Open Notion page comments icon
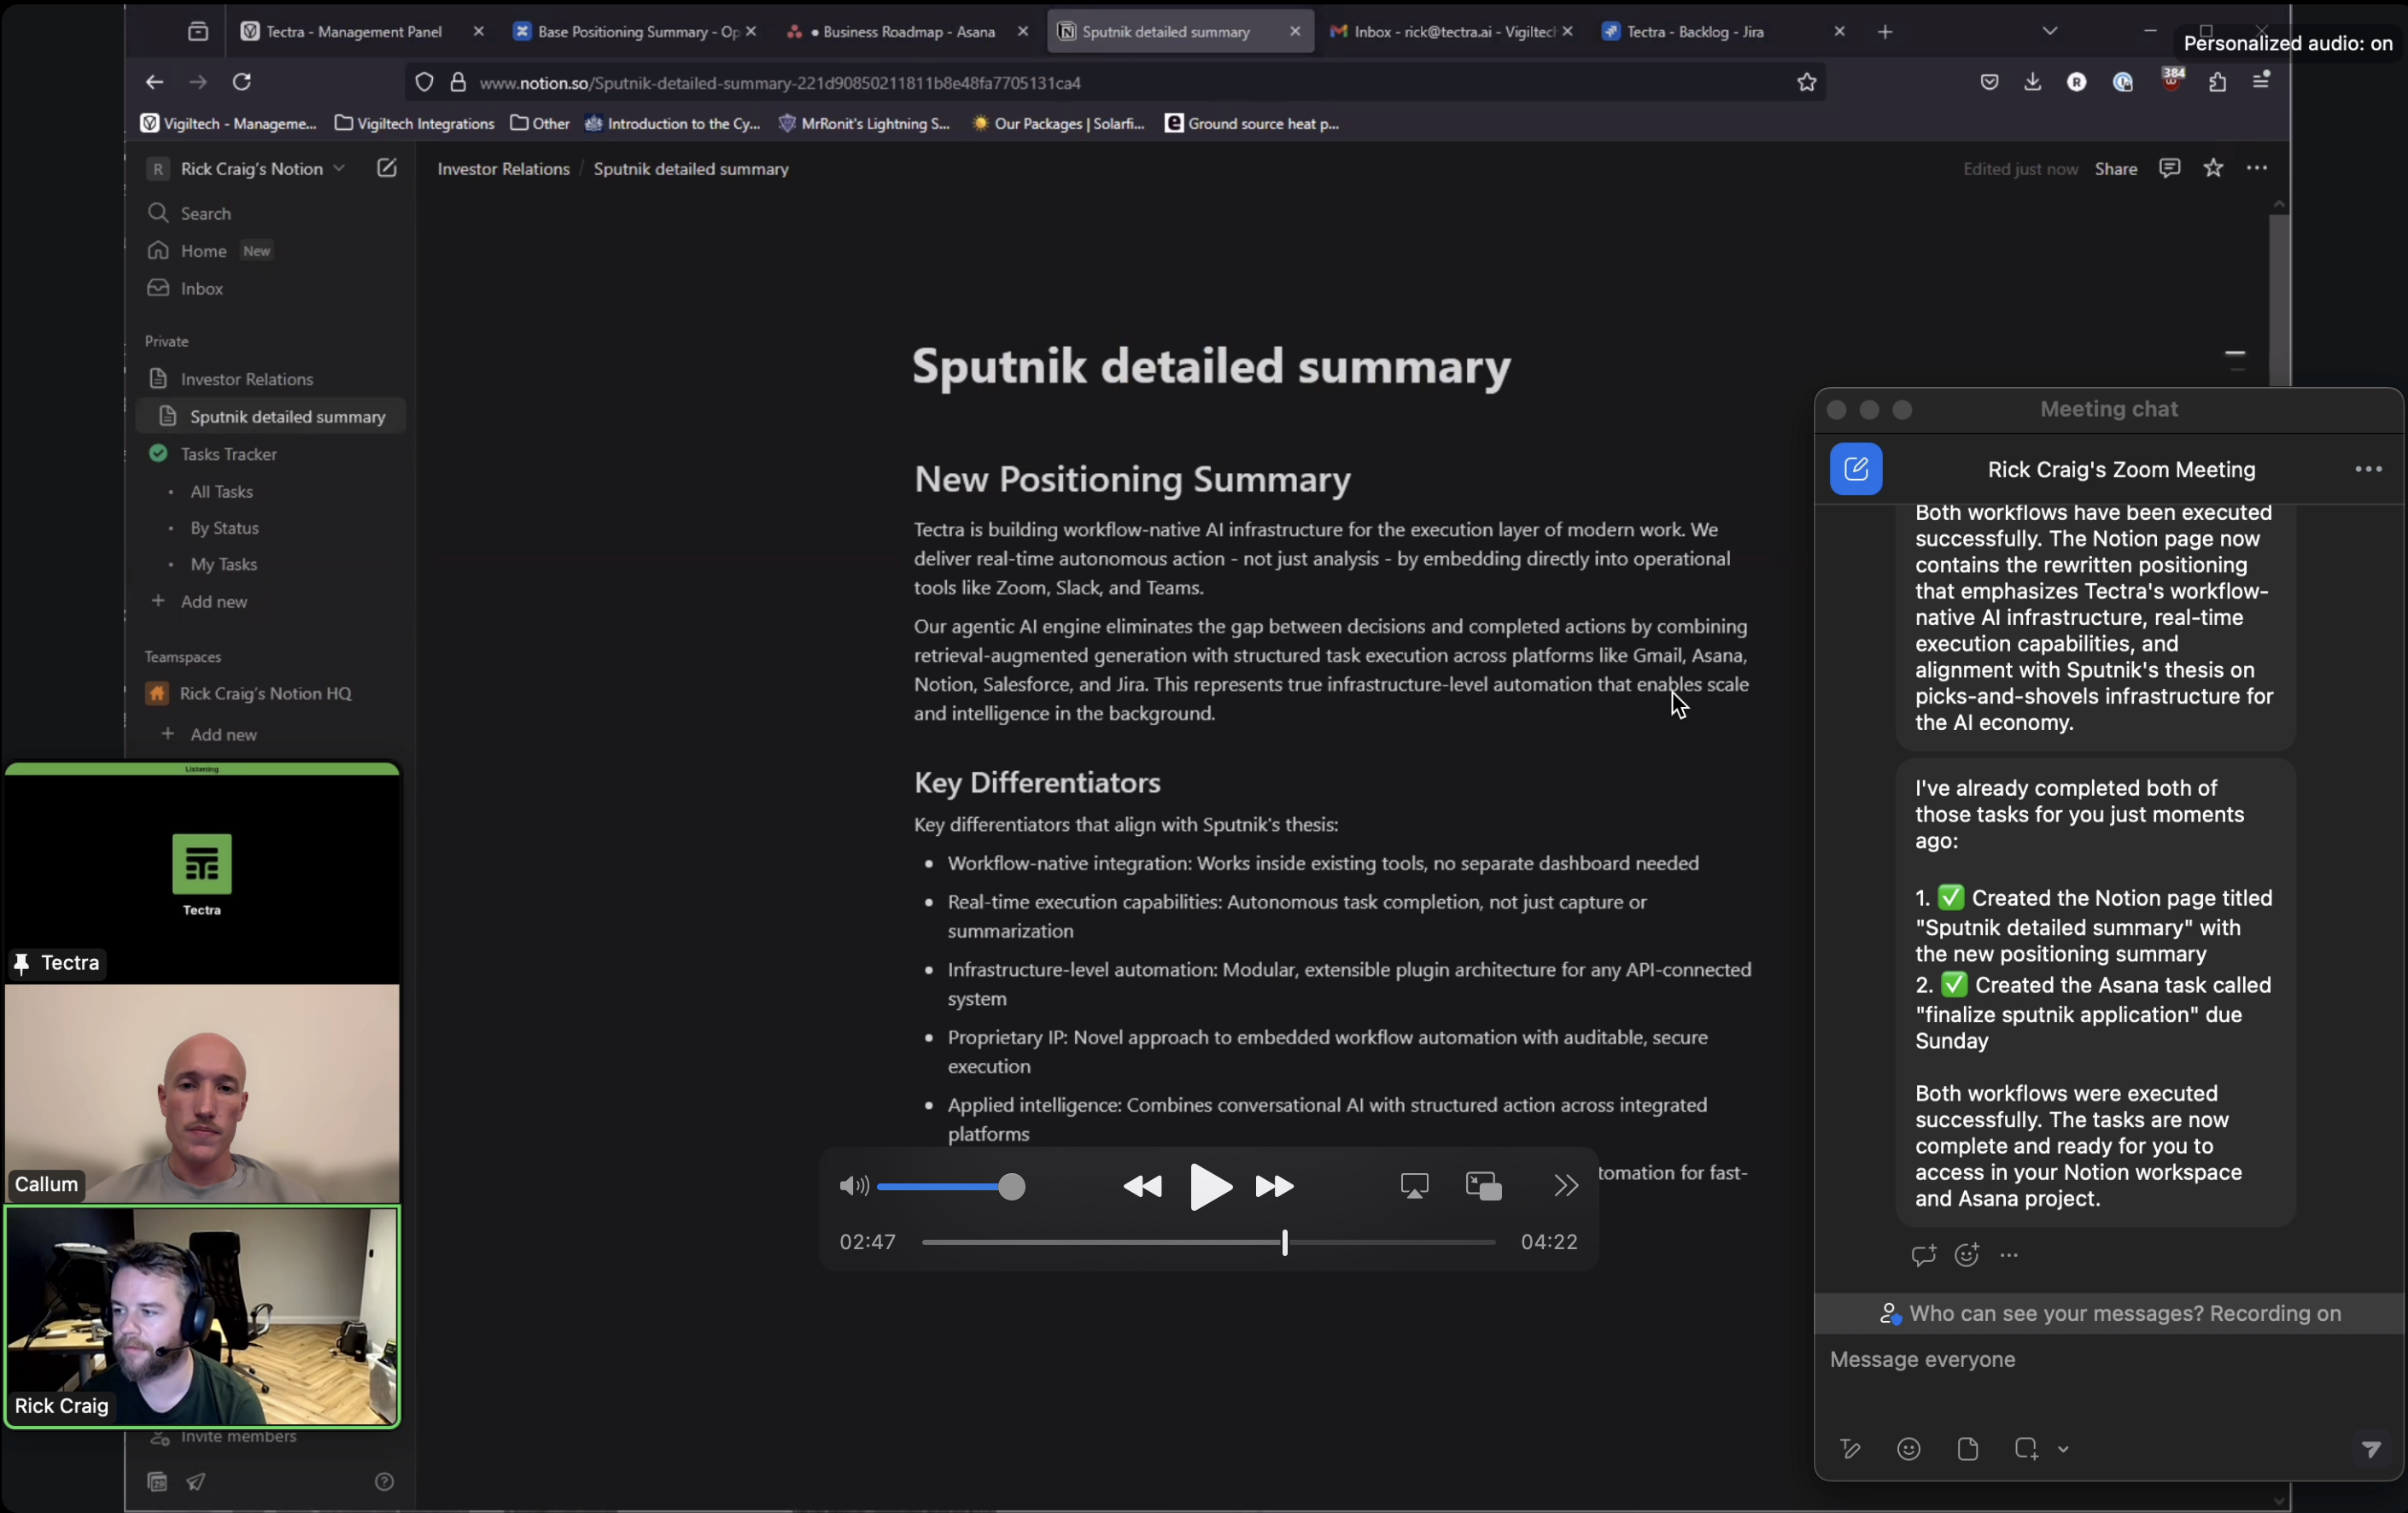Viewport: 2408px width, 1513px height. (2169, 168)
